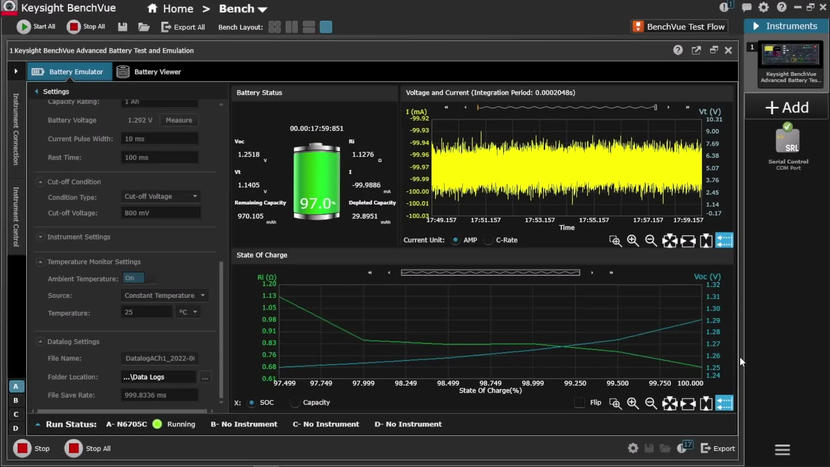Jump to end of State Of Charge range
The height and width of the screenshot is (467, 830).
[x=611, y=272]
